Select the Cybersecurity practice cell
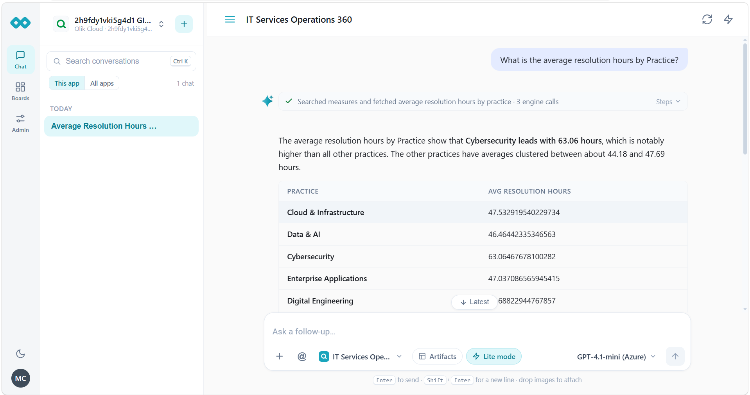750x395 pixels. [310, 257]
